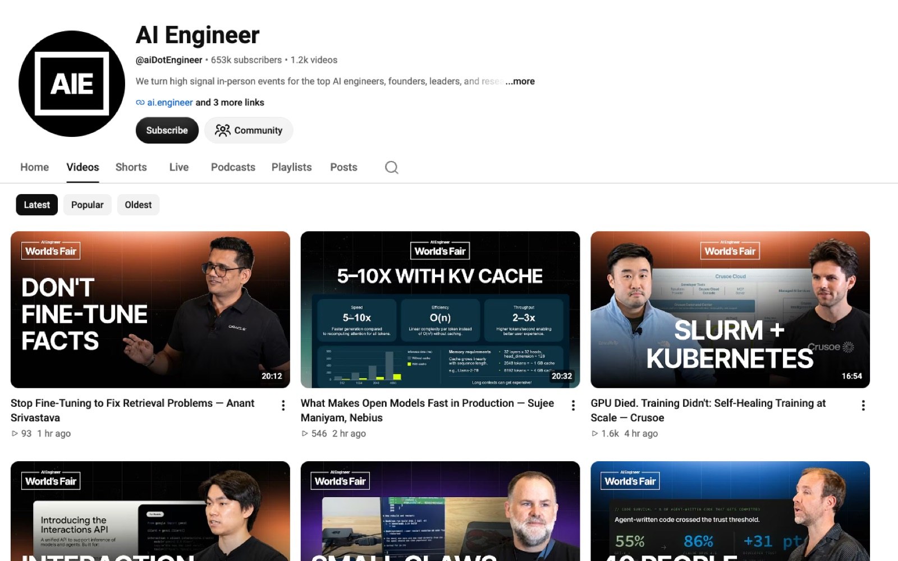Play the Introducing the Interactions API thumbnail
898x561 pixels.
(x=150, y=511)
